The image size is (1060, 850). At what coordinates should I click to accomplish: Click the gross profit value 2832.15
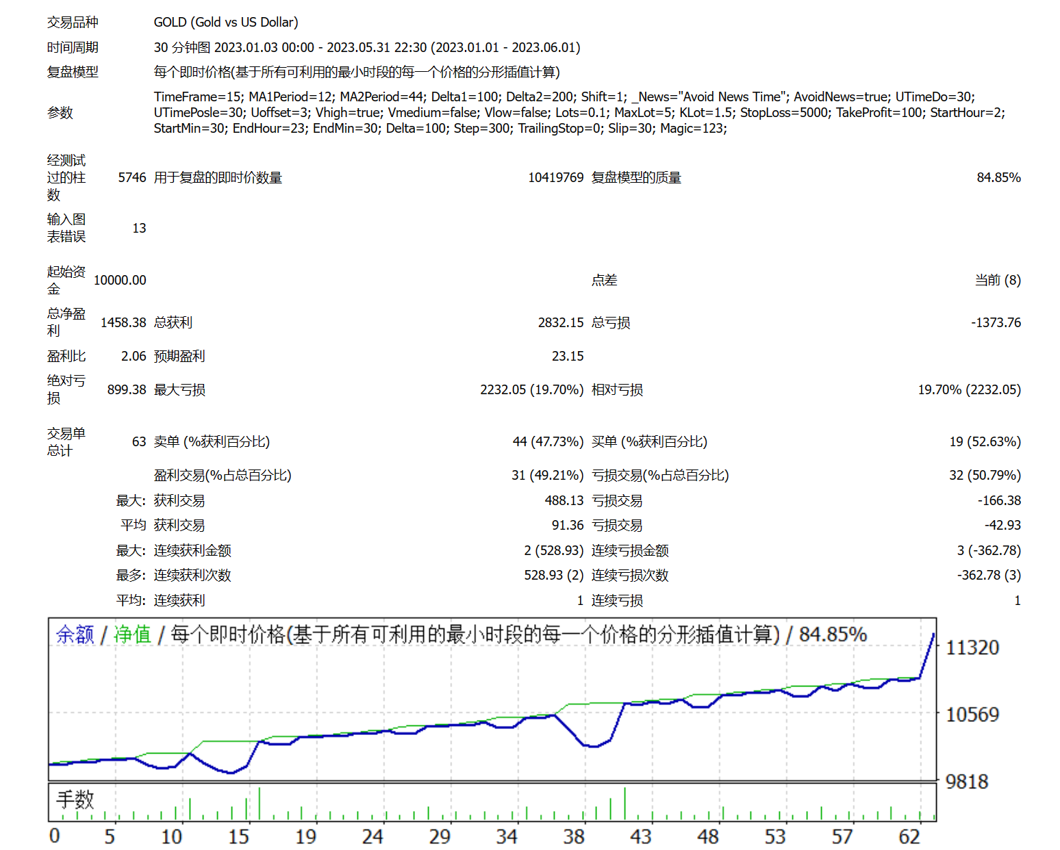click(560, 322)
